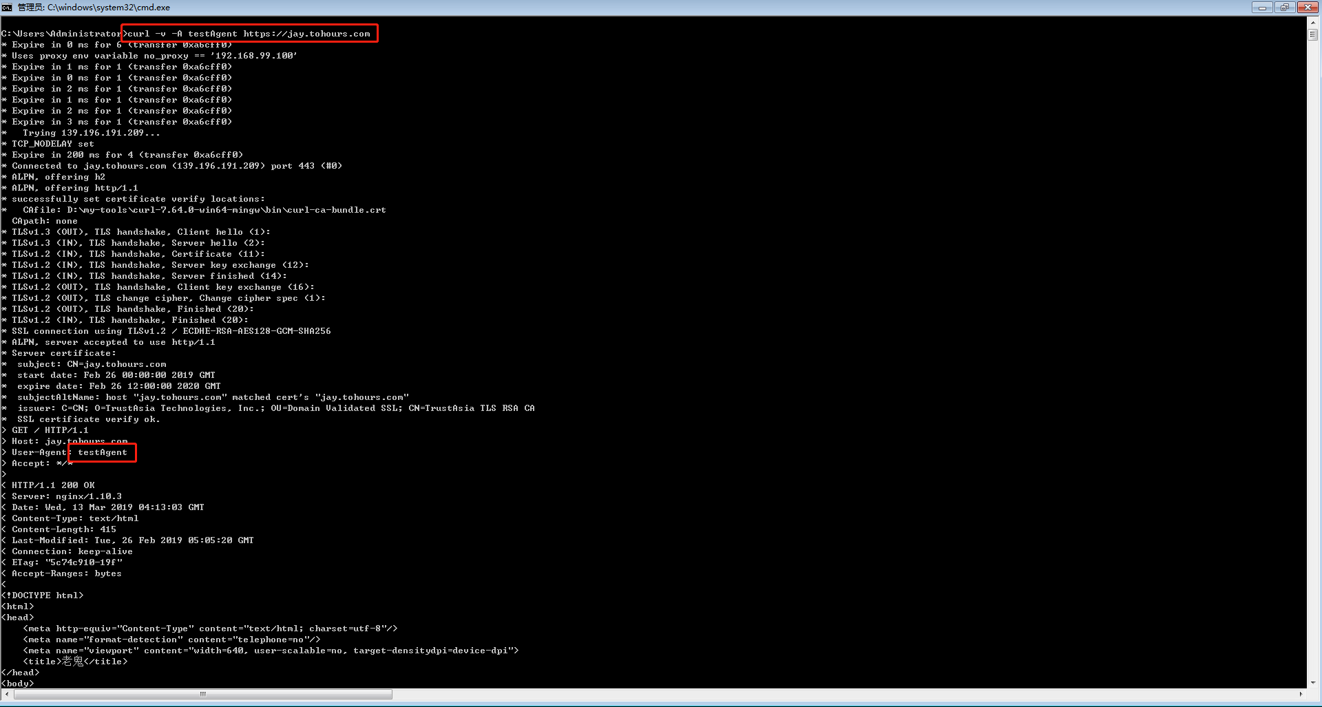Click the horizontal scrollbar right arrow
The height and width of the screenshot is (707, 1322).
1301,694
